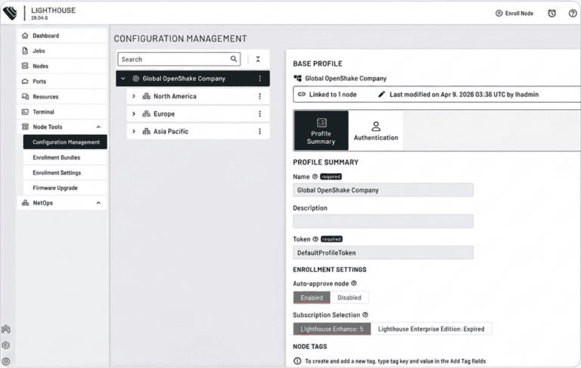Collapse the Node Tools section chevron

(98, 127)
